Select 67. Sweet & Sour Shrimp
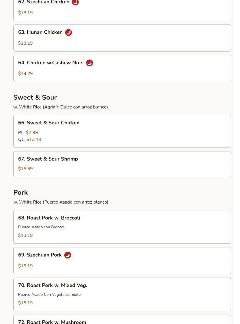The height and width of the screenshot is (324, 240). coord(48,159)
